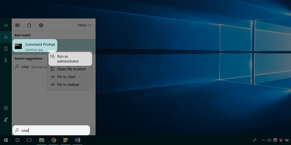This screenshot has height=145, width=291.
Task: Filter results by Documents icon
Action: (29, 25)
